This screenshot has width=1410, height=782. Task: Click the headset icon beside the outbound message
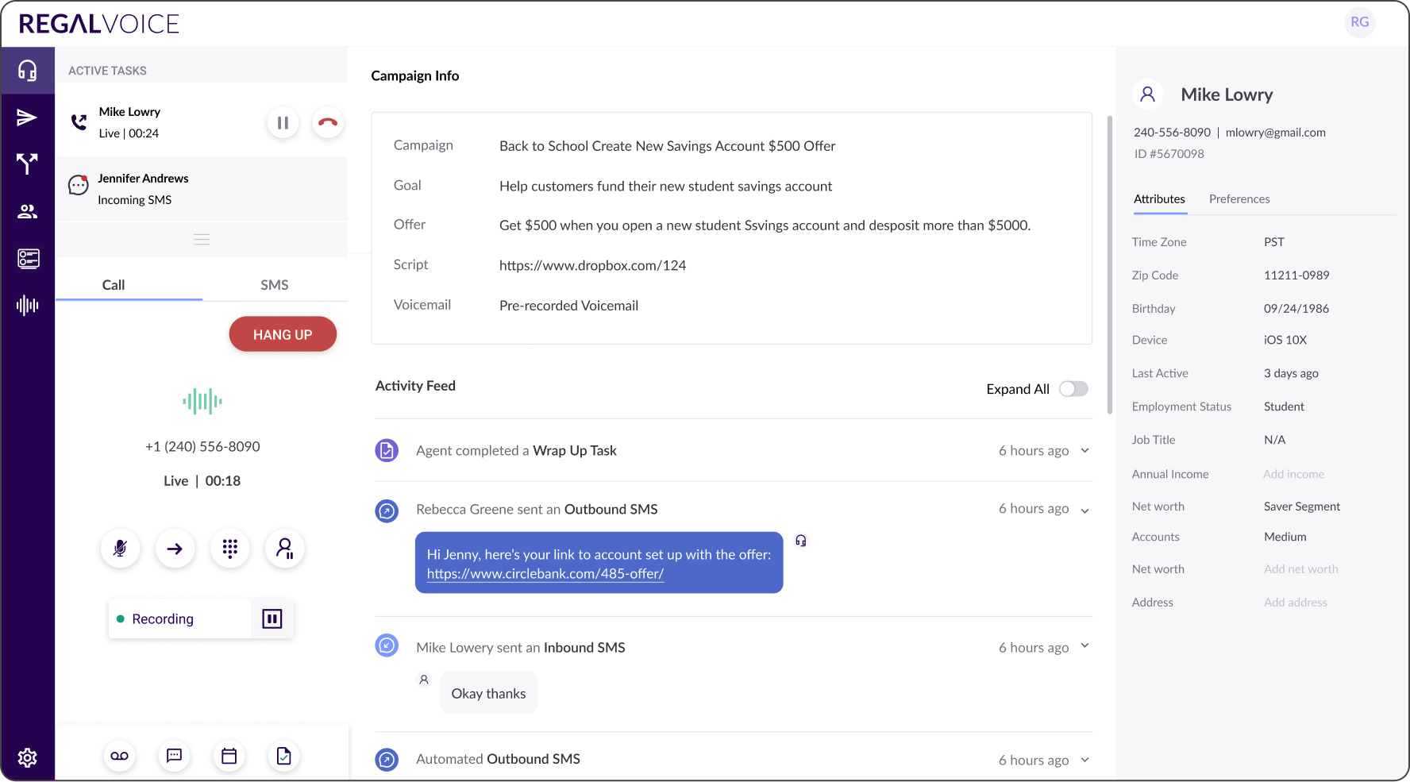point(801,541)
